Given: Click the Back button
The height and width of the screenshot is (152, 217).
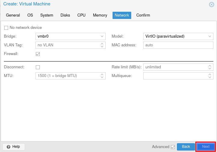Looking at the screenshot, I should 186,147.
